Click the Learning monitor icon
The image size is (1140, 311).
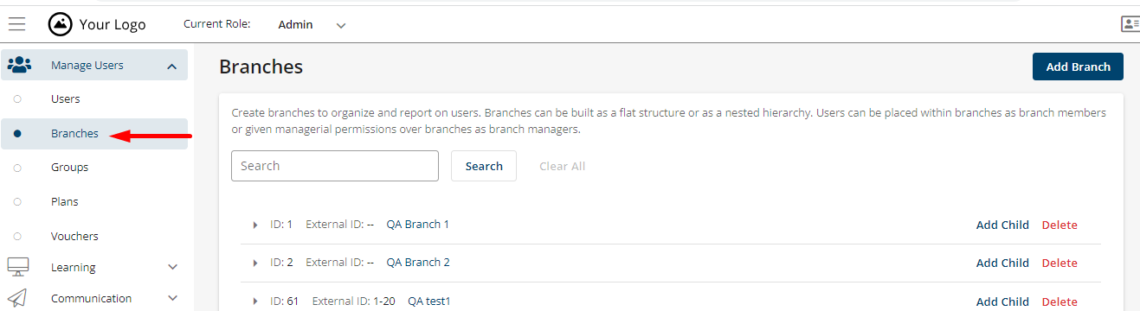click(x=18, y=267)
